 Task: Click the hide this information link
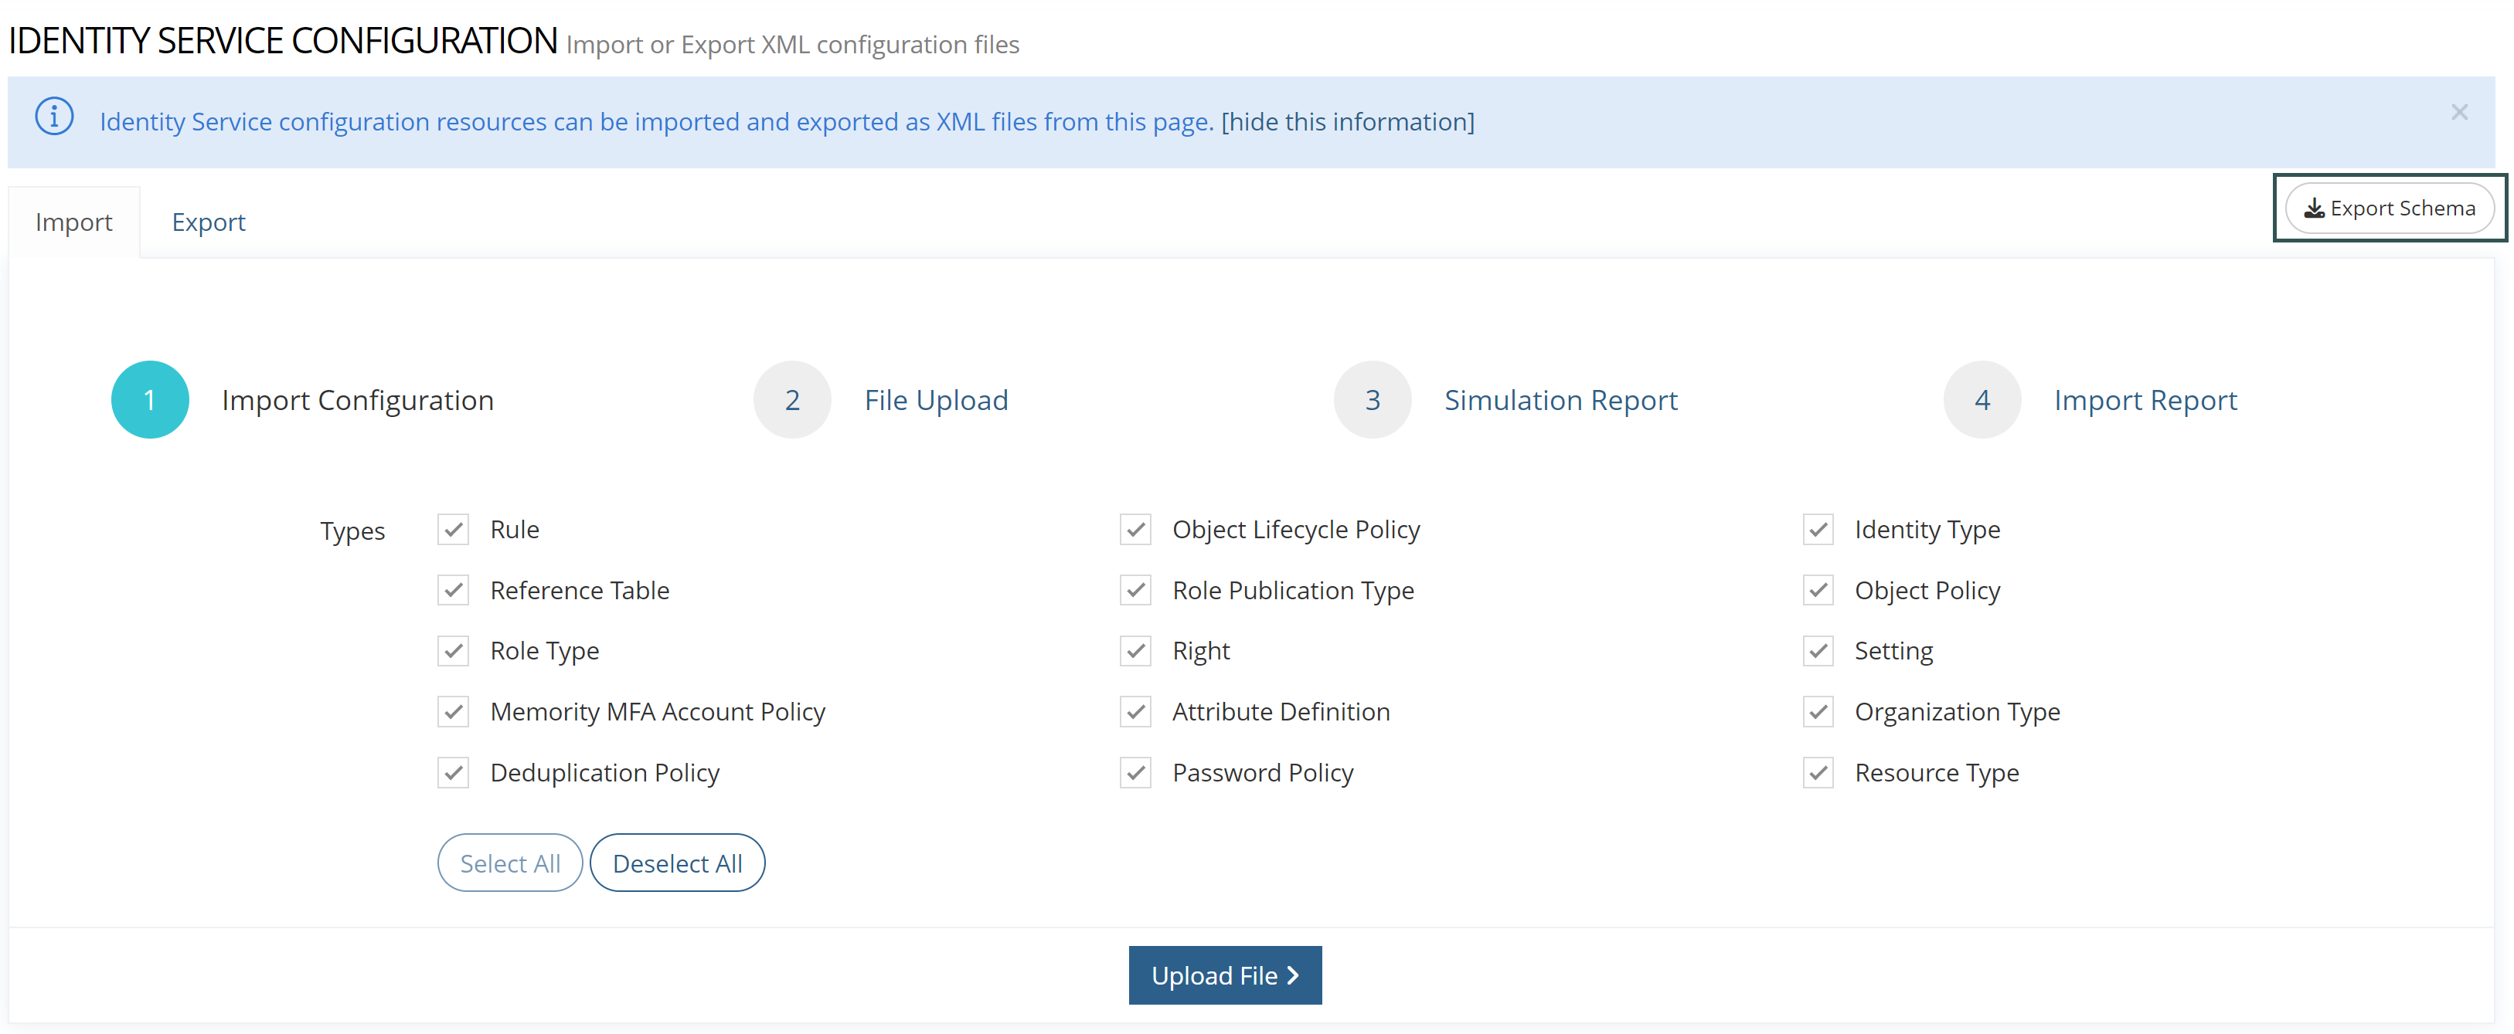coord(1347,122)
